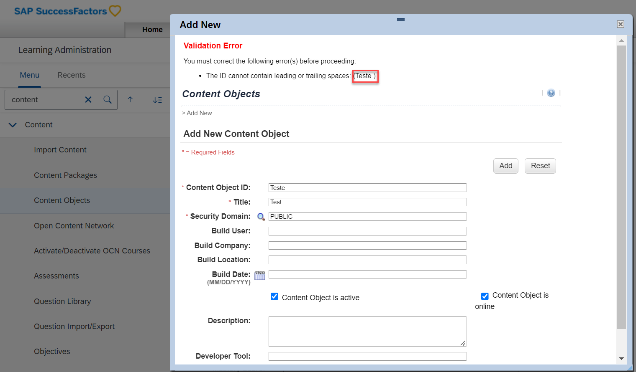
Task: Click the Build Company field
Action: (x=367, y=245)
